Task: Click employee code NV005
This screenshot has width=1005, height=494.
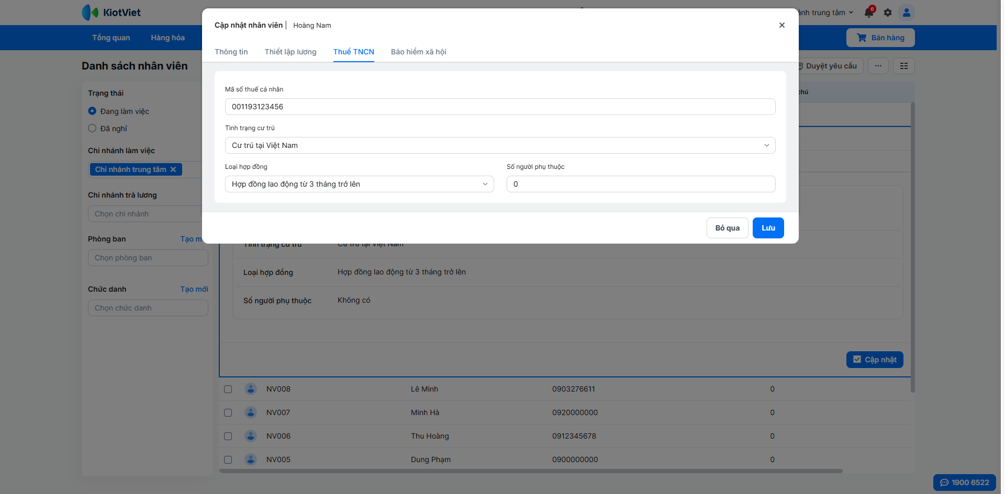Action: 278,459
